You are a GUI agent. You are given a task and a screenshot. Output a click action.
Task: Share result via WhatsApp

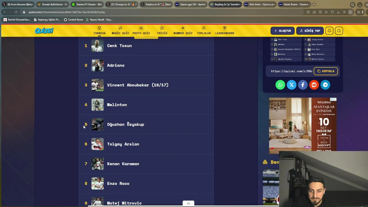tap(280, 85)
